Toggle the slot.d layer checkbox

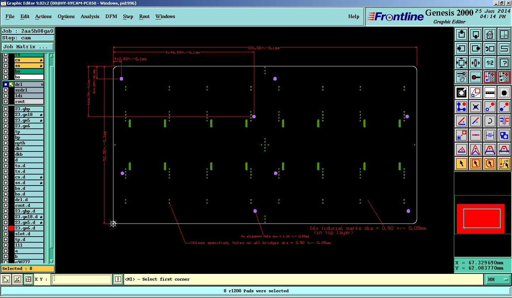(x=6, y=234)
